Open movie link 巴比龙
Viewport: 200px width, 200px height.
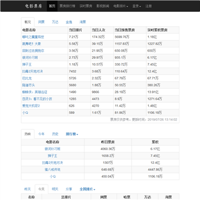point(27,78)
